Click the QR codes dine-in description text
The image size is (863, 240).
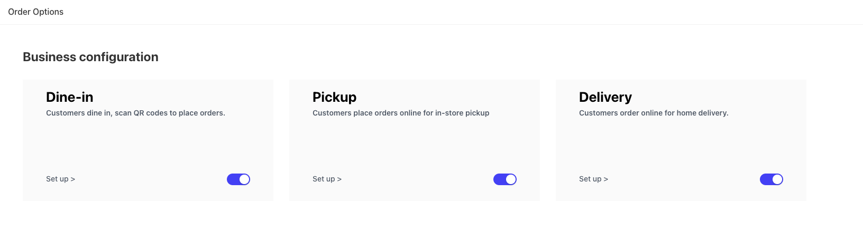click(x=135, y=113)
